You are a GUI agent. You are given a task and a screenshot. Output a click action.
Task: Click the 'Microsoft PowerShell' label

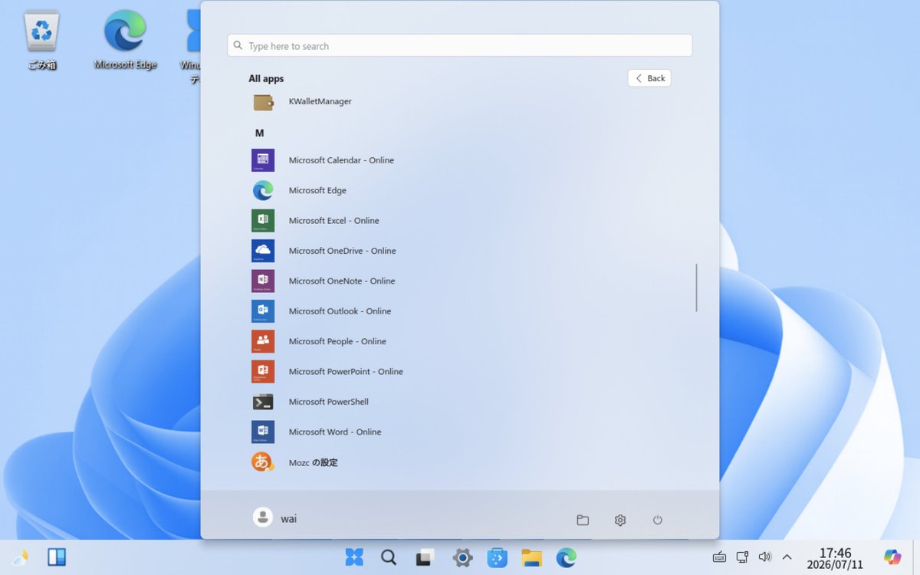coord(329,402)
